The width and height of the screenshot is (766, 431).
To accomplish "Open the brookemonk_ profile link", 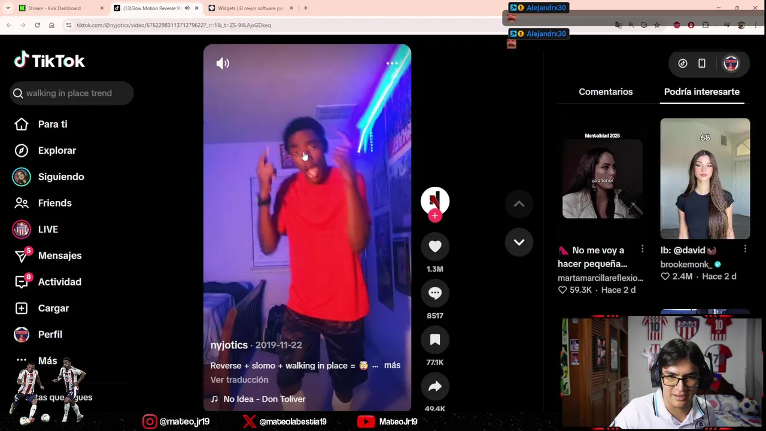I will [686, 264].
